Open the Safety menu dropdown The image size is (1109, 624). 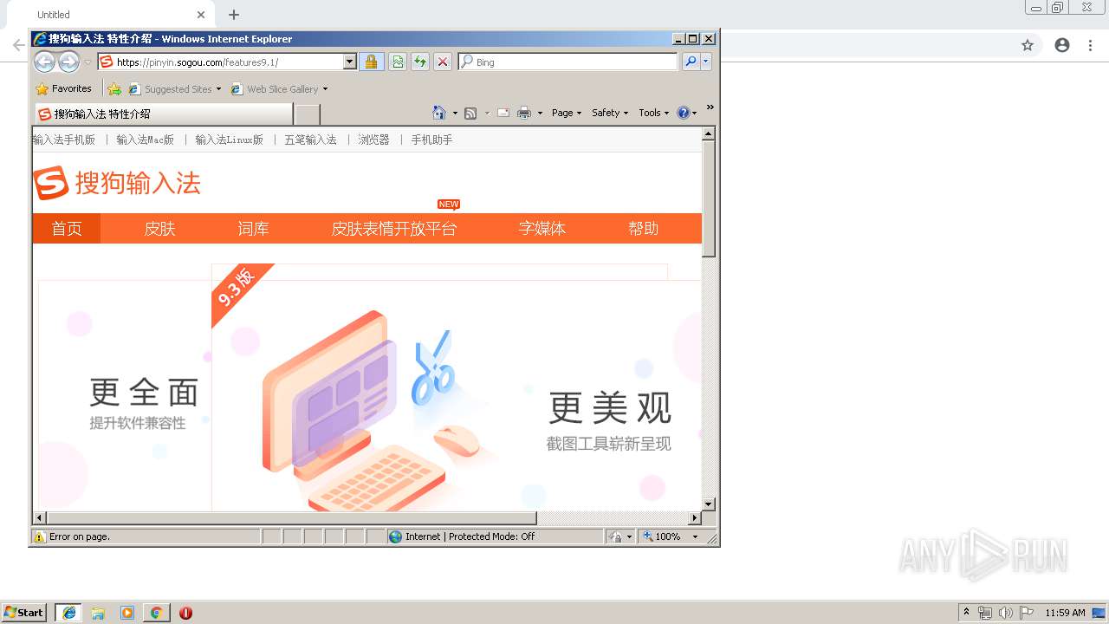610,113
